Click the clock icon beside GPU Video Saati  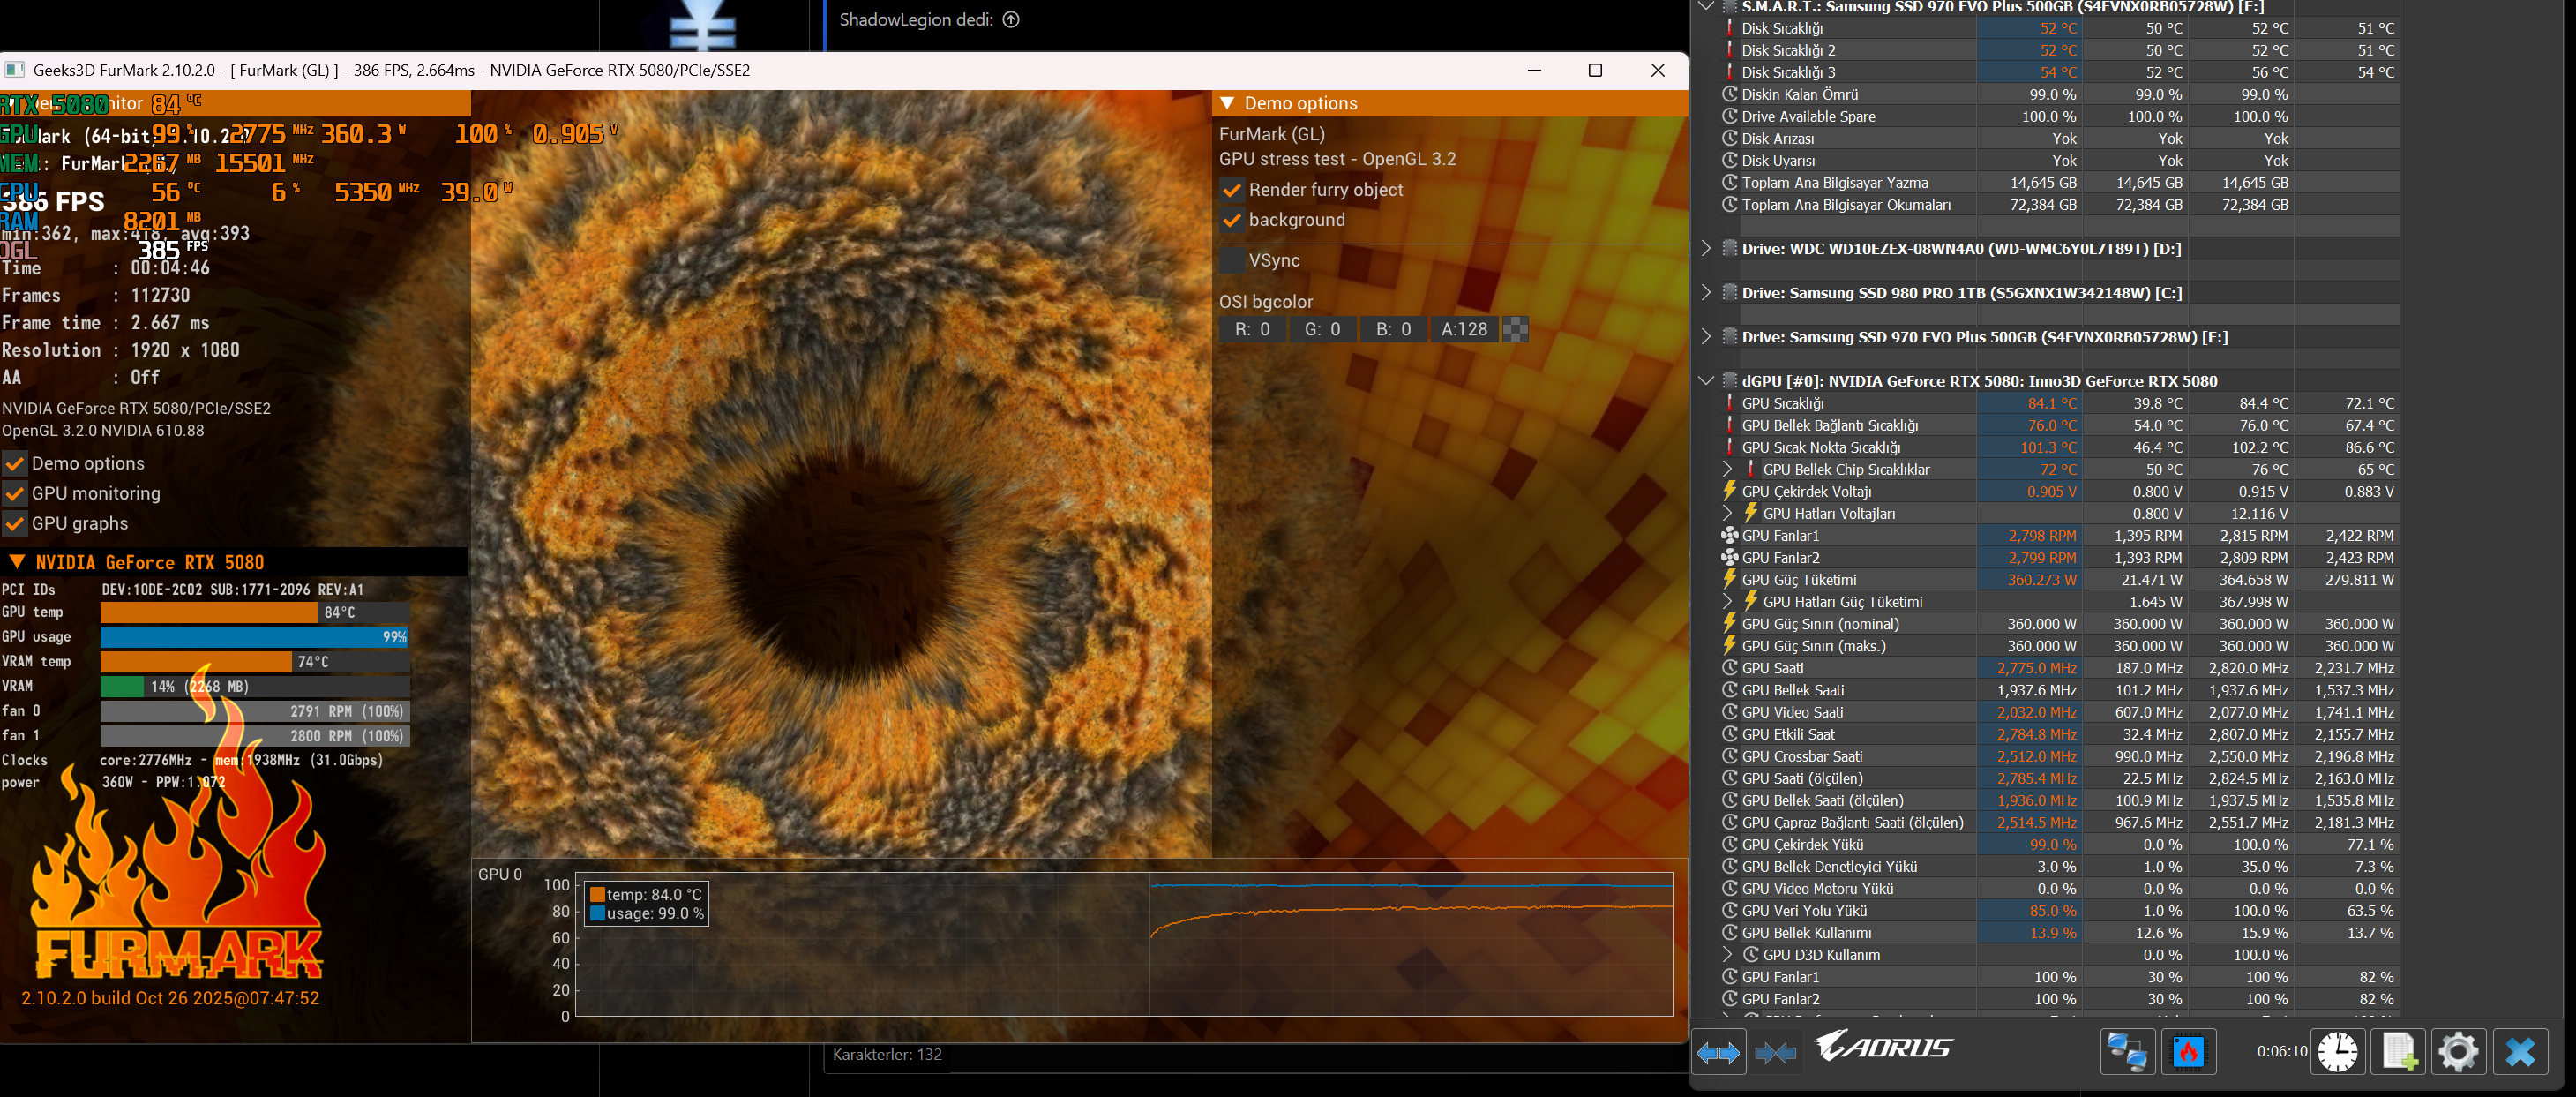coord(1729,712)
